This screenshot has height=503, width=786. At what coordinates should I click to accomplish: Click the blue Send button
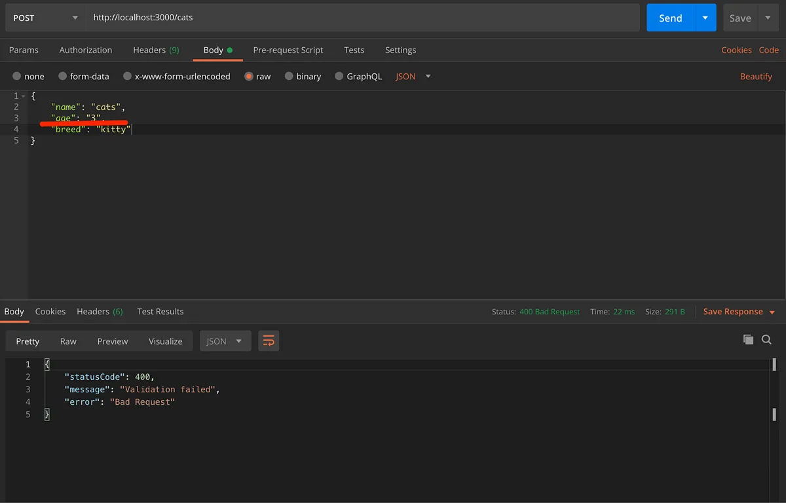(x=671, y=18)
